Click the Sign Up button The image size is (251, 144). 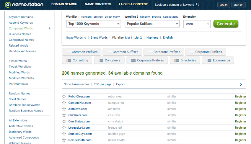click(238, 5)
